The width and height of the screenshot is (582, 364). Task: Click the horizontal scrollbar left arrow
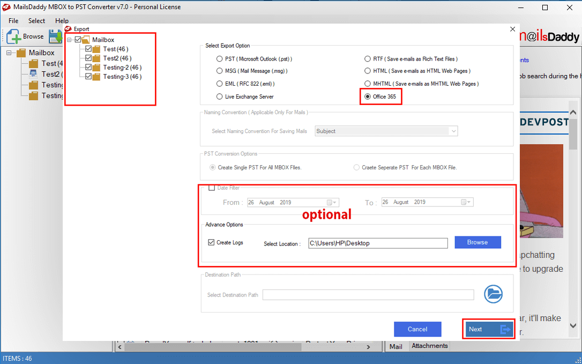[x=120, y=347]
